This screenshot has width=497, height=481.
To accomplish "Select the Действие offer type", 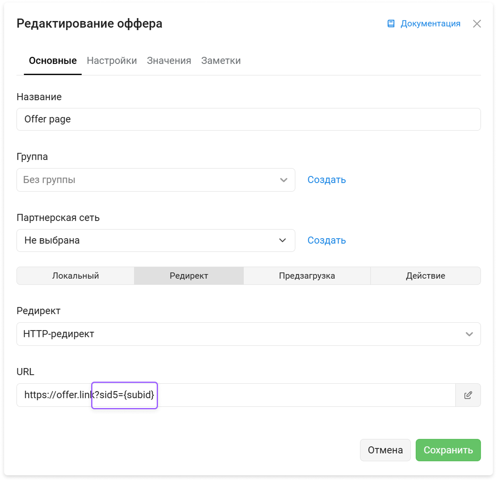I will tap(426, 276).
